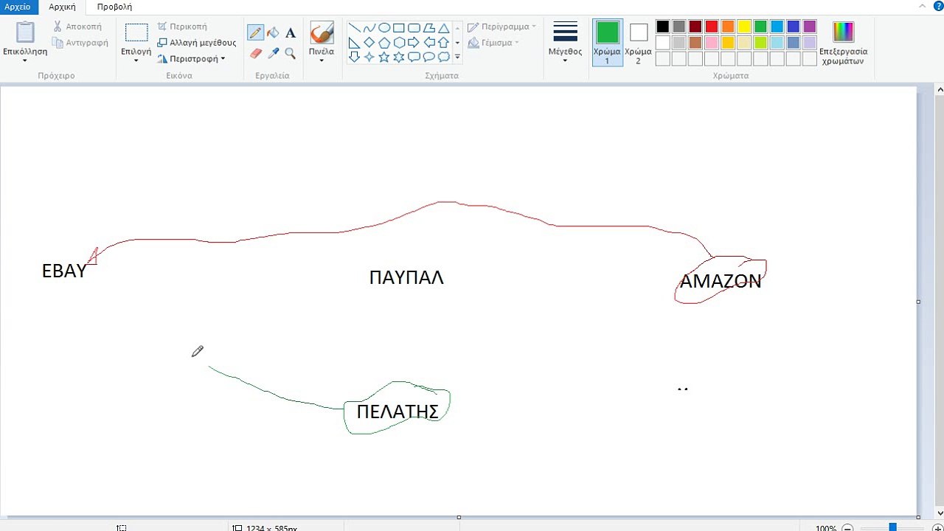944x531 pixels.
Task: Choose the Five-point star shape
Action: point(384,57)
